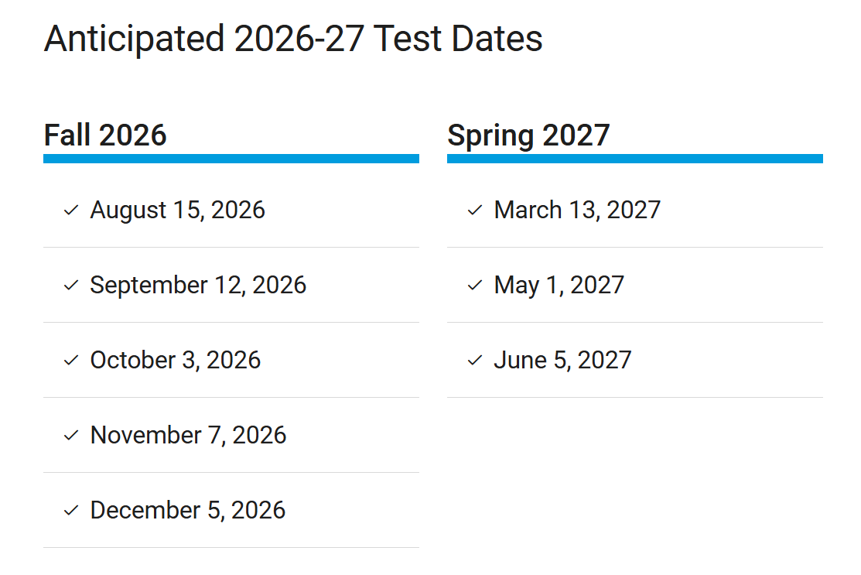This screenshot has height=575, width=861.
Task: Click the checkmark next to March 13, 2027
Action: coord(475,210)
